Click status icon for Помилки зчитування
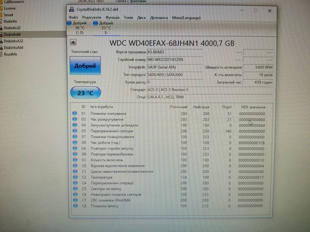310x232 pixels. click(x=75, y=113)
